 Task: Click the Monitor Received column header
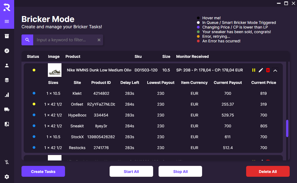point(193,56)
